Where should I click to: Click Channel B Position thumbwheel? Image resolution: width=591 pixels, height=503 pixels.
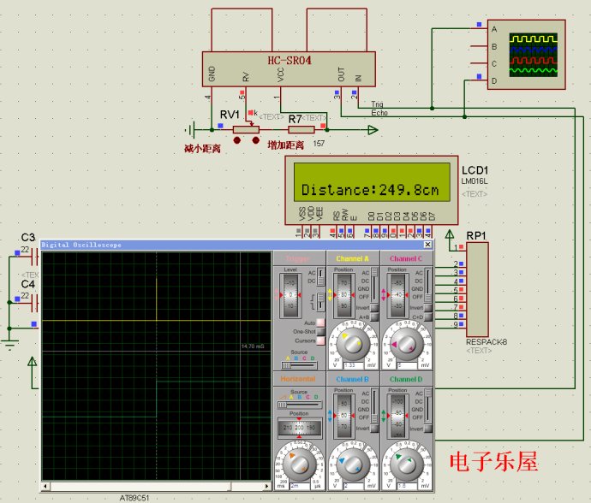click(343, 416)
